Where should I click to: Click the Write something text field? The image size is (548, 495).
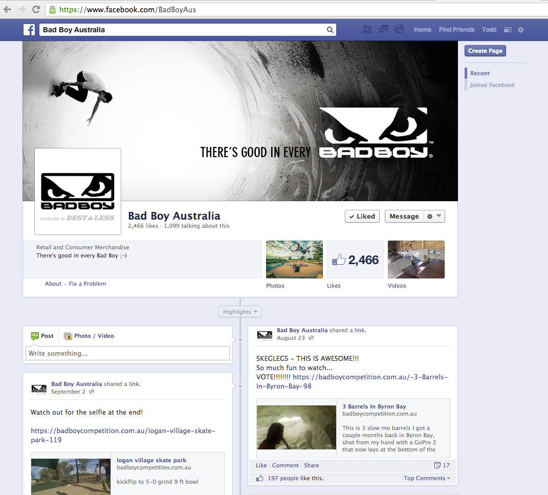pos(127,353)
